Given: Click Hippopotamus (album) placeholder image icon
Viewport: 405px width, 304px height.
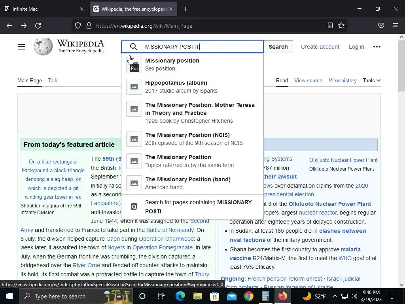Looking at the screenshot, I should click(134, 87).
